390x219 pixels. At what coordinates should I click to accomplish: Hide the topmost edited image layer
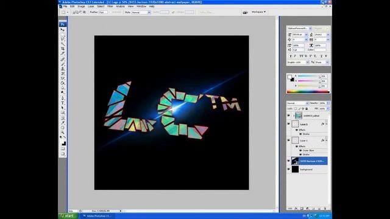[289, 116]
